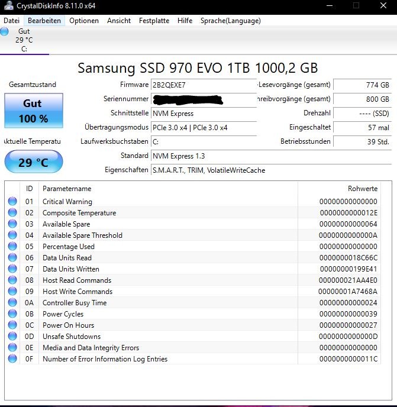Image resolution: width=397 pixels, height=407 pixels.
Task: Select the Power On Hours parameter name
Action: 68,325
